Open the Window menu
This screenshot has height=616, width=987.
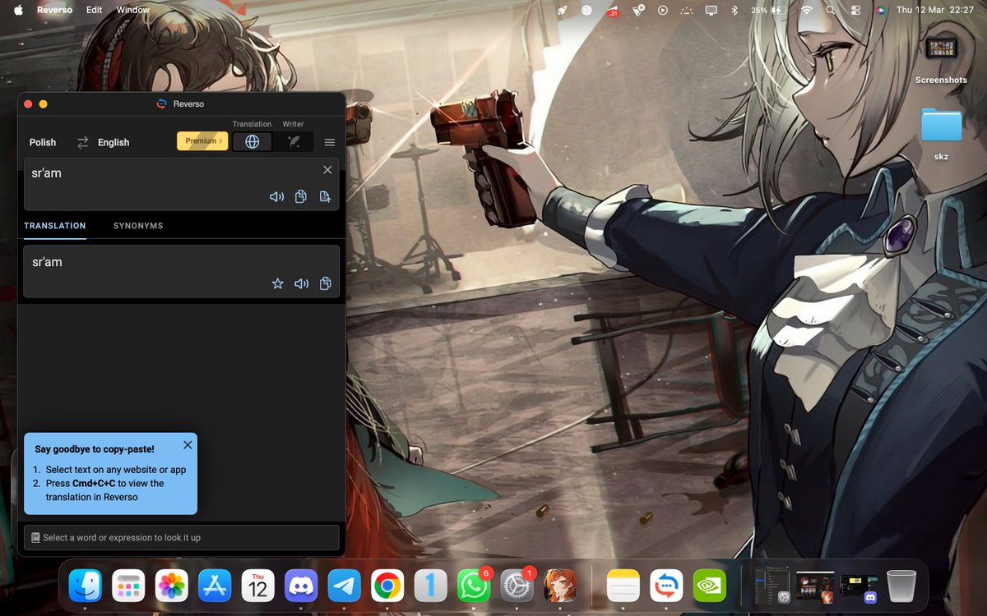pyautogui.click(x=132, y=10)
